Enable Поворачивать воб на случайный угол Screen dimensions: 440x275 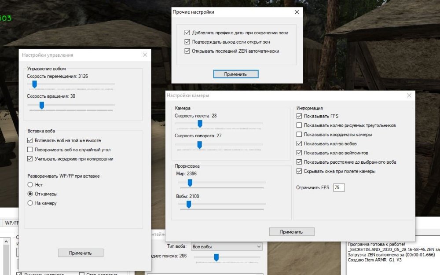[30, 150]
